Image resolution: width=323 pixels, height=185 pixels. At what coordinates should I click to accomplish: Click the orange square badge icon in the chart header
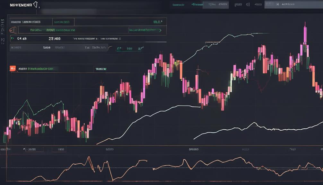pyautogui.click(x=13, y=68)
